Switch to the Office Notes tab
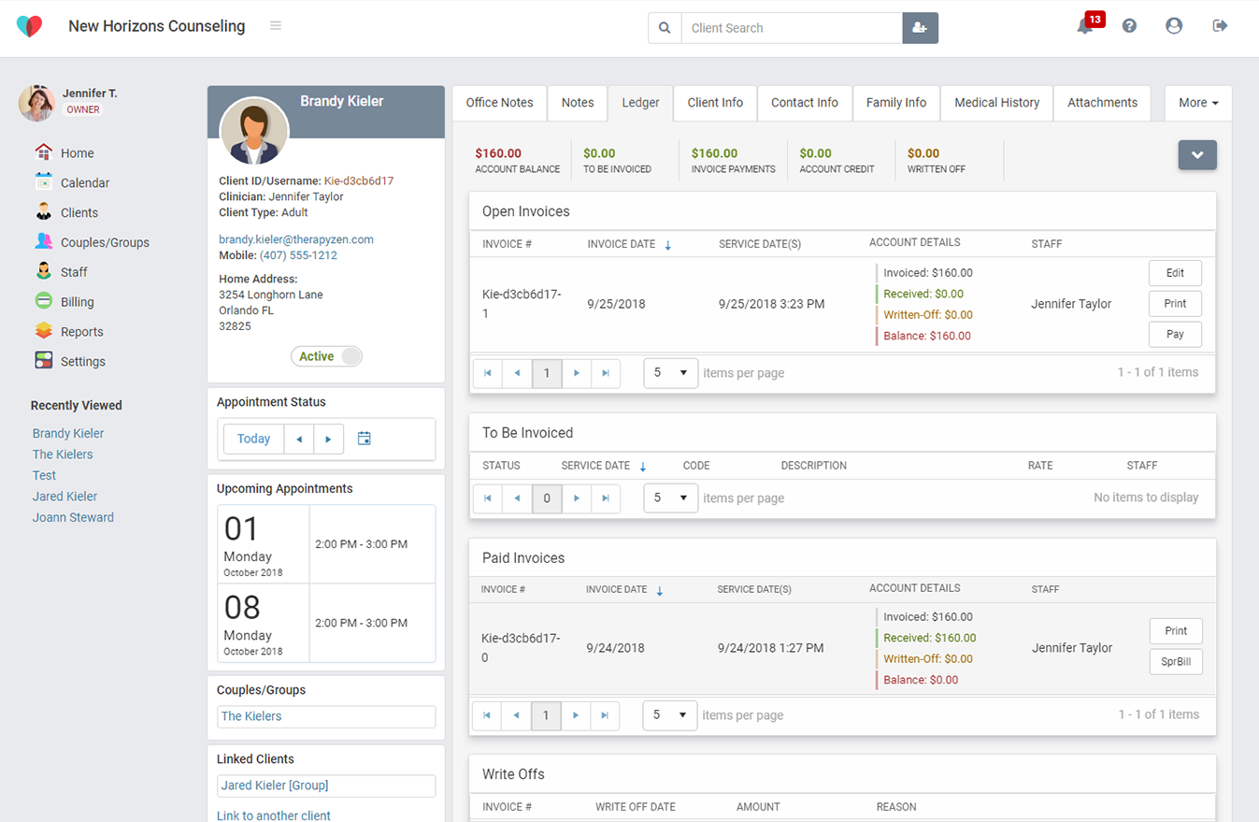This screenshot has height=822, width=1259. coord(499,103)
